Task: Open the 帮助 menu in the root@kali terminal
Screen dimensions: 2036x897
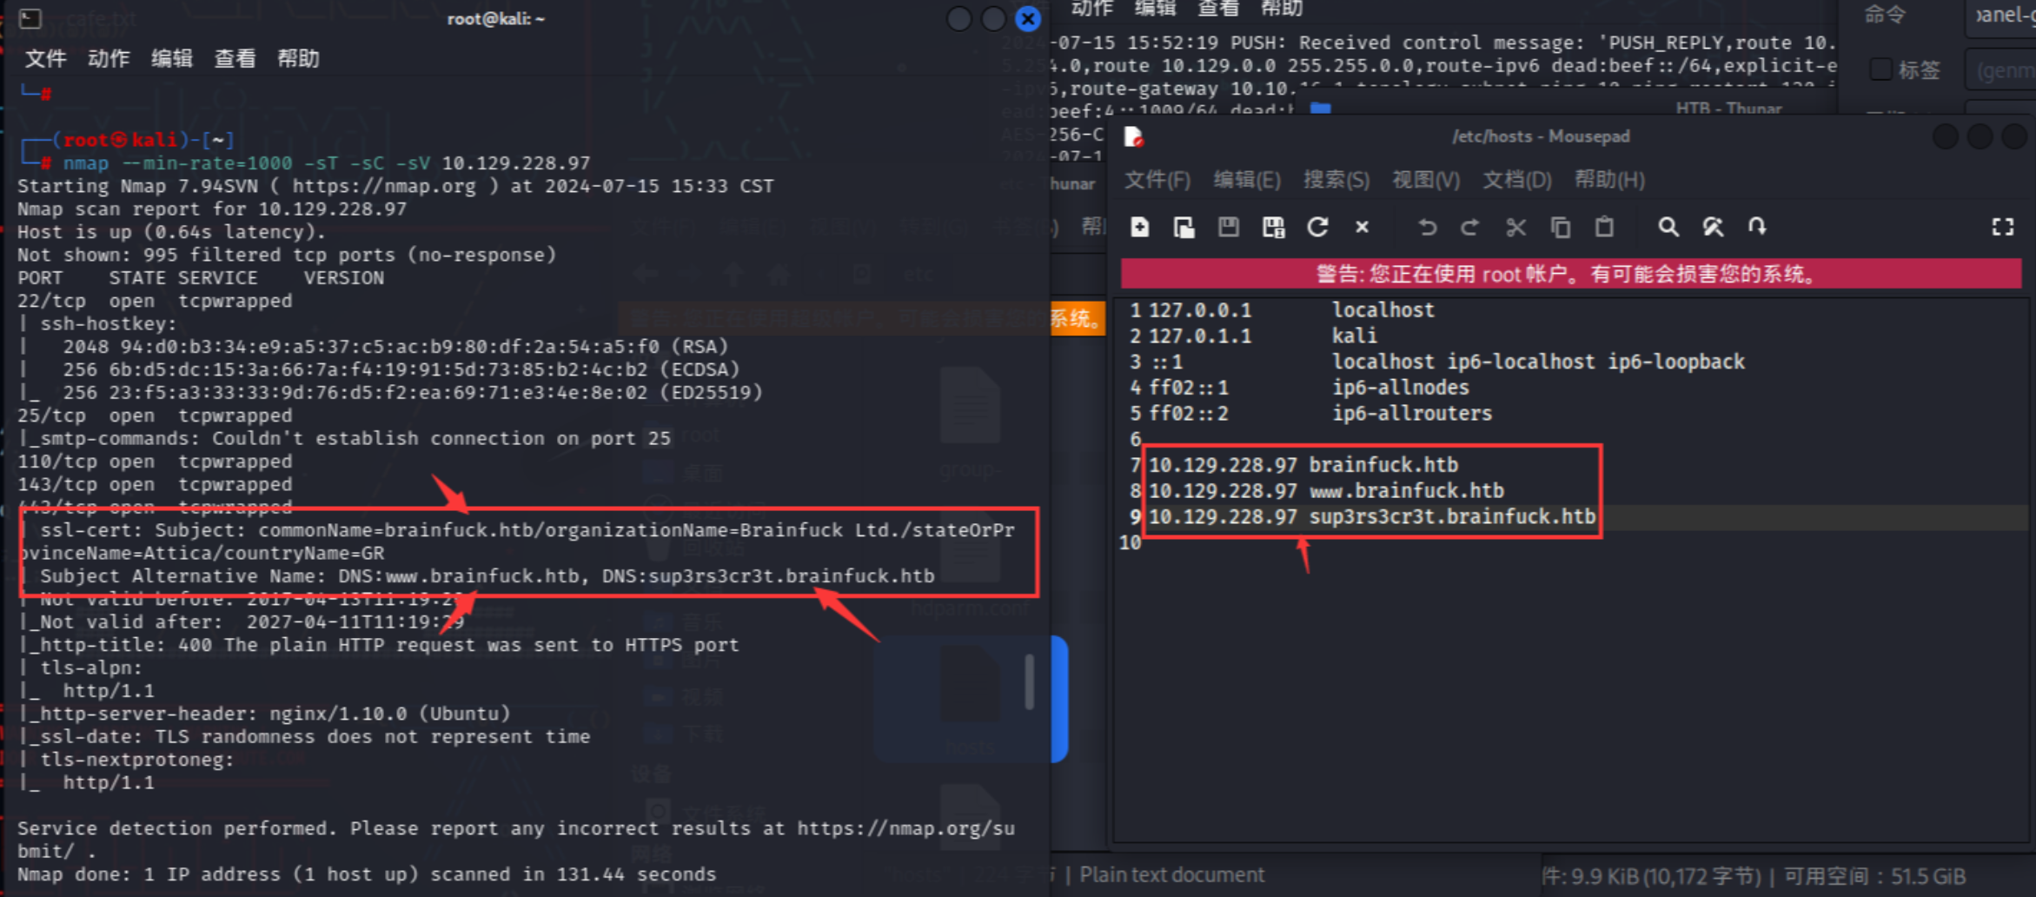Action: (298, 58)
